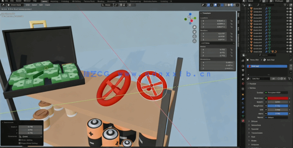Switch to solid viewport shading
The height and width of the screenshot is (148, 293).
[x=229, y=5]
